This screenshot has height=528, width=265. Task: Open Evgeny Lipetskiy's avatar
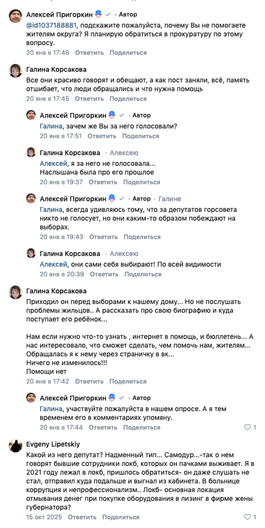16,446
